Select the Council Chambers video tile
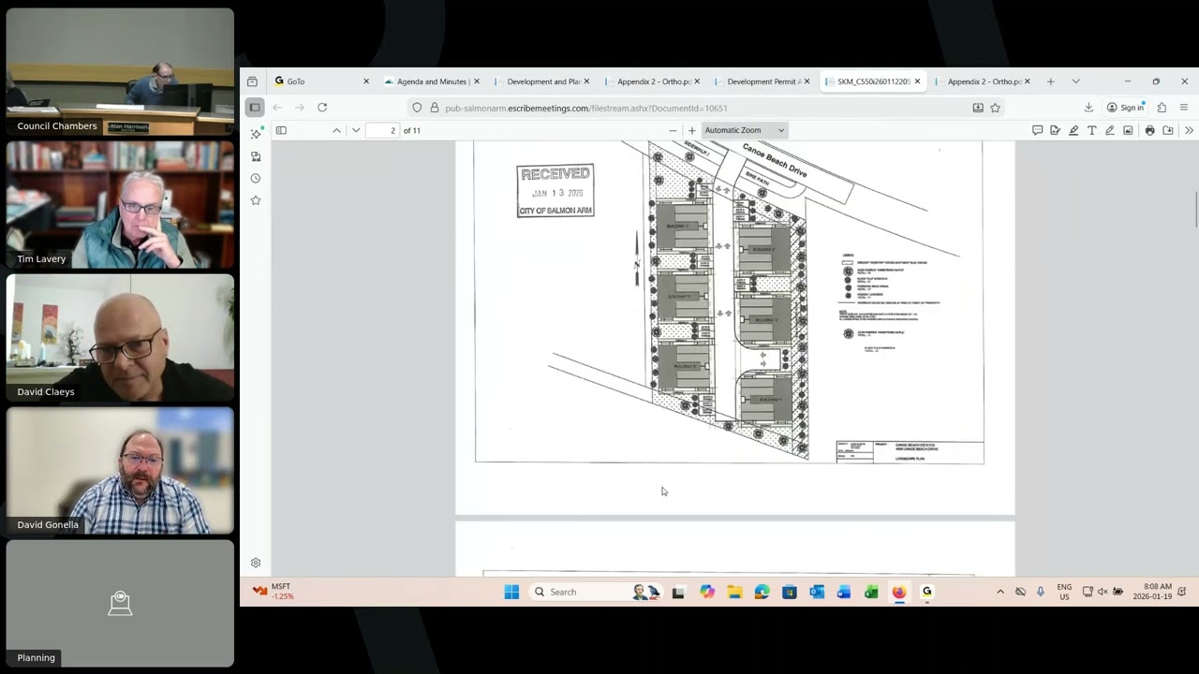This screenshot has width=1199, height=674. coord(120,72)
